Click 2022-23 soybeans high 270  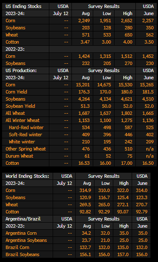128,63
